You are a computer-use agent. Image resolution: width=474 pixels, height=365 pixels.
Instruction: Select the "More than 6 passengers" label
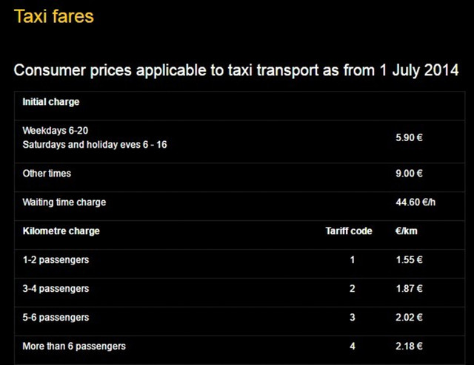[x=74, y=346]
